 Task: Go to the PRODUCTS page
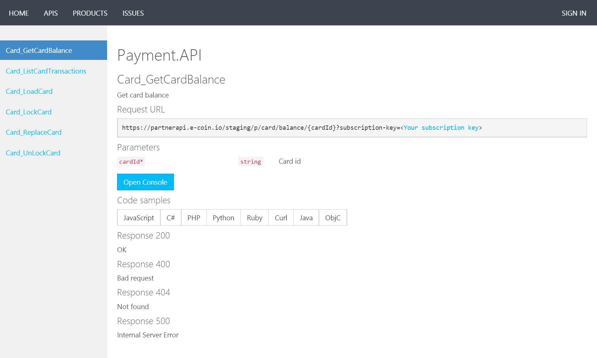(x=90, y=13)
